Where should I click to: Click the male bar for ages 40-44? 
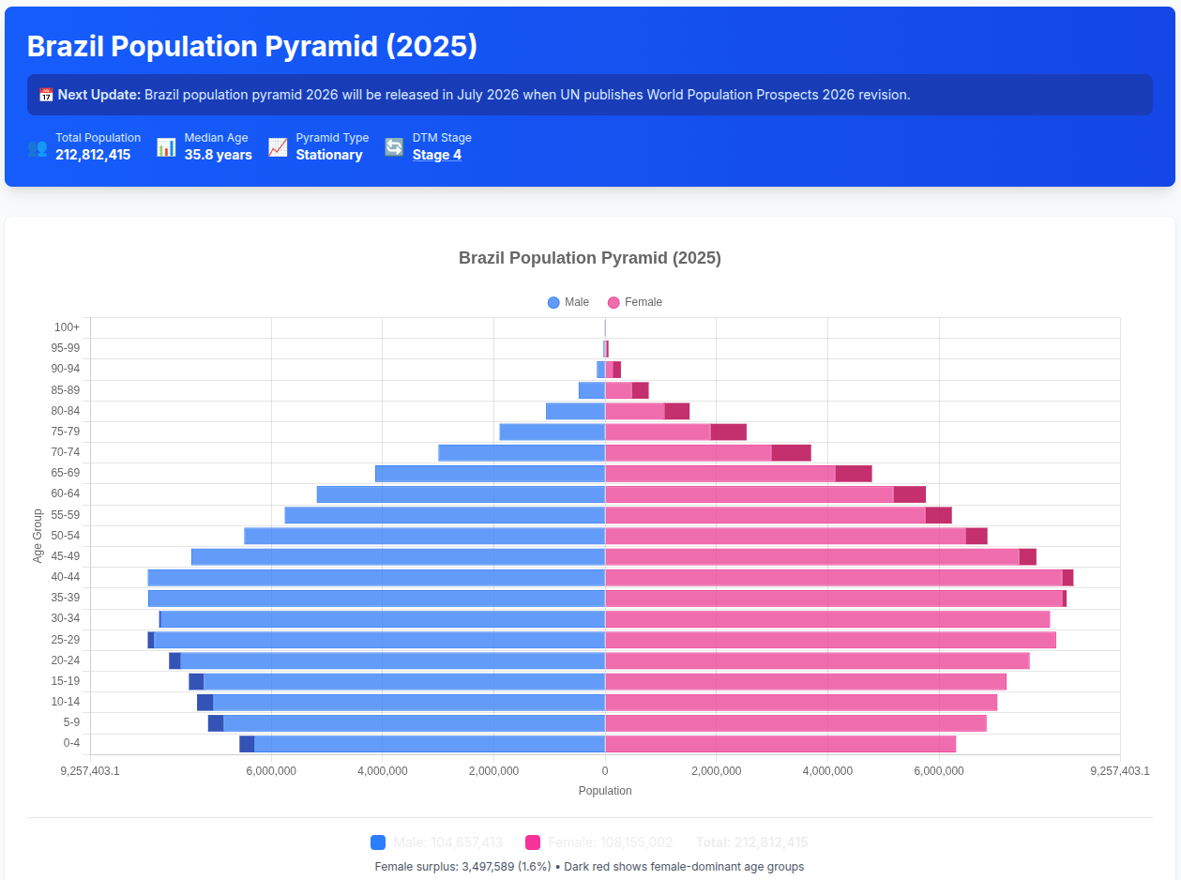(x=375, y=578)
